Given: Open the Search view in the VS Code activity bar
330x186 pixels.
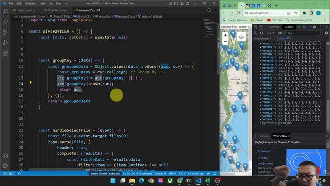Looking at the screenshot, I should pyautogui.click(x=5, y=22).
